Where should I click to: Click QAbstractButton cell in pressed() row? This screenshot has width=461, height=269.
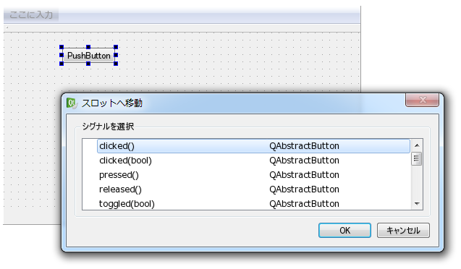pyautogui.click(x=304, y=175)
